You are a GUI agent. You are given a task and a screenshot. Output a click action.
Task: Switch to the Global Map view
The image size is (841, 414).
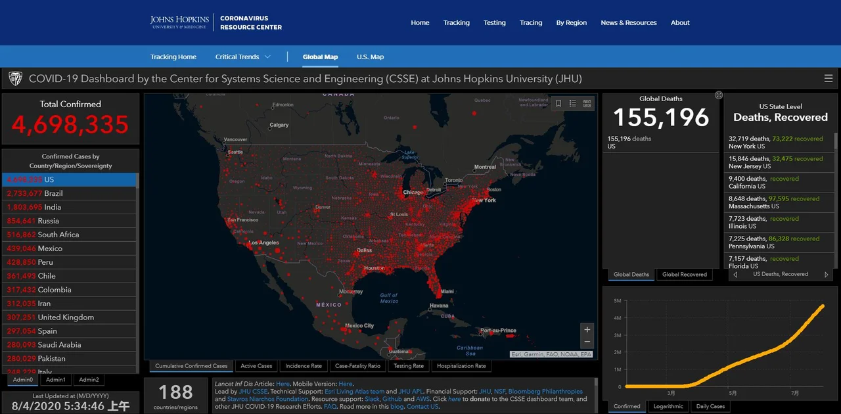click(321, 57)
